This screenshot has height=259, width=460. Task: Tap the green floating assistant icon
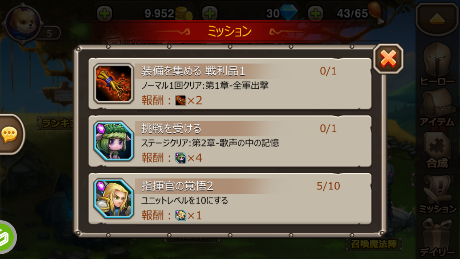[6, 237]
